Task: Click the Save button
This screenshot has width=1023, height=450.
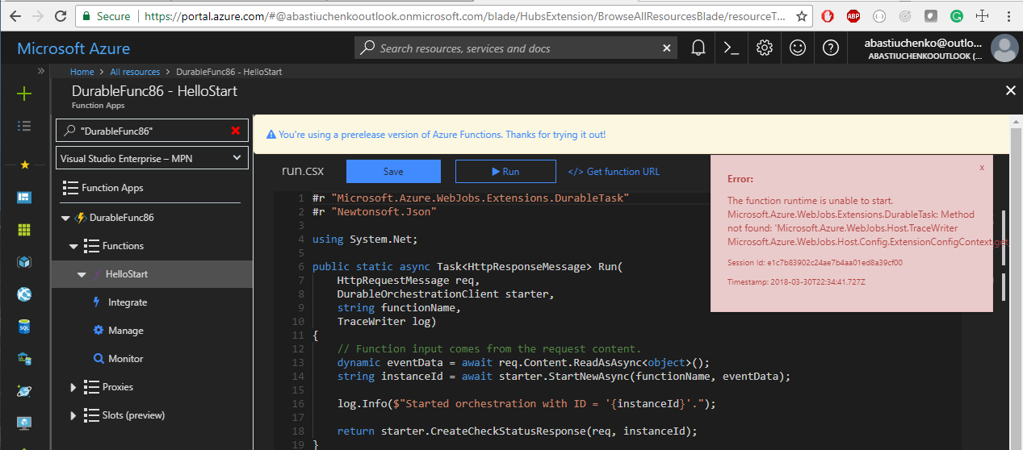Action: pos(393,171)
